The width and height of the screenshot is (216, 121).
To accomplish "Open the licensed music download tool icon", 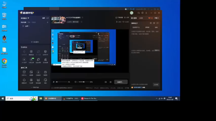I will click(38, 72).
